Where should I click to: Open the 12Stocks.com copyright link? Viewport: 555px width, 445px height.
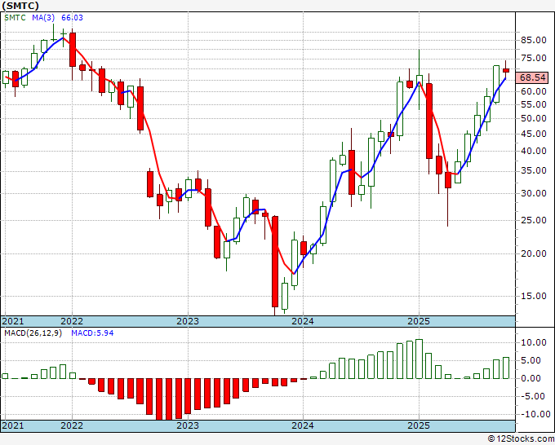tap(521, 439)
